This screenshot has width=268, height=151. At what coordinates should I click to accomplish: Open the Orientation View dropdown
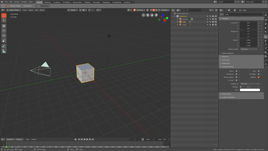[43, 6]
